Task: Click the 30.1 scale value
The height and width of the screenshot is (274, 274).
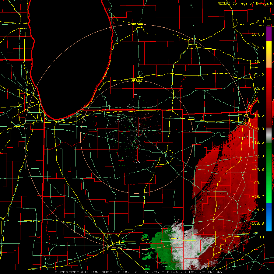Action: [259, 102]
